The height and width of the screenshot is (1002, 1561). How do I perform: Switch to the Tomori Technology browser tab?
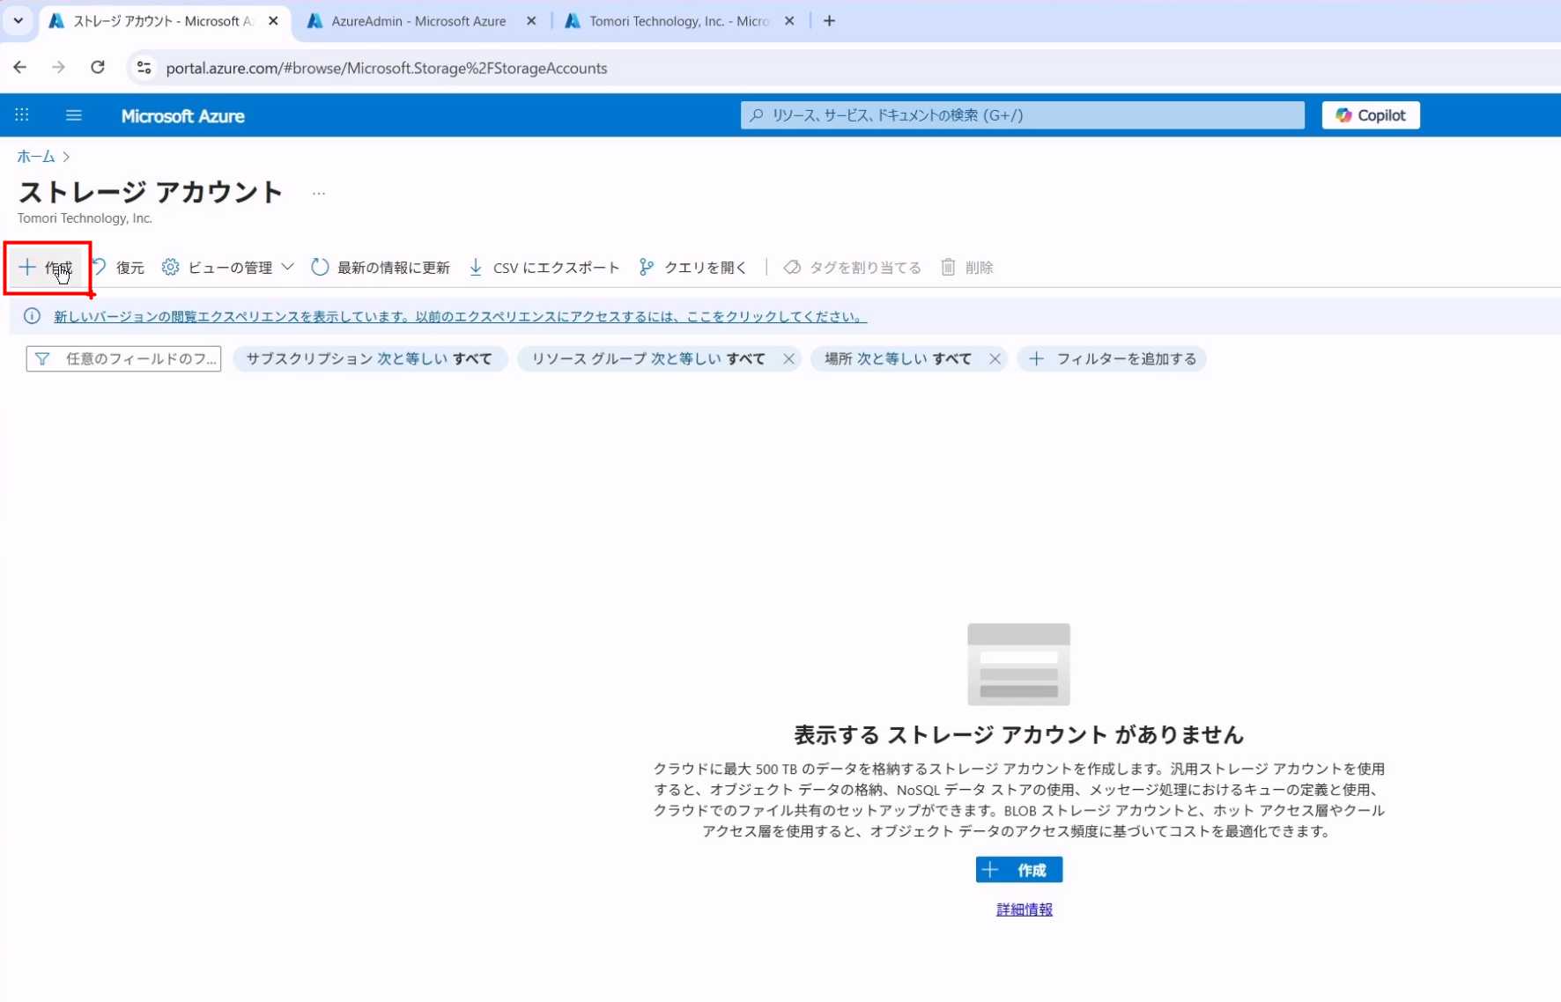678,21
